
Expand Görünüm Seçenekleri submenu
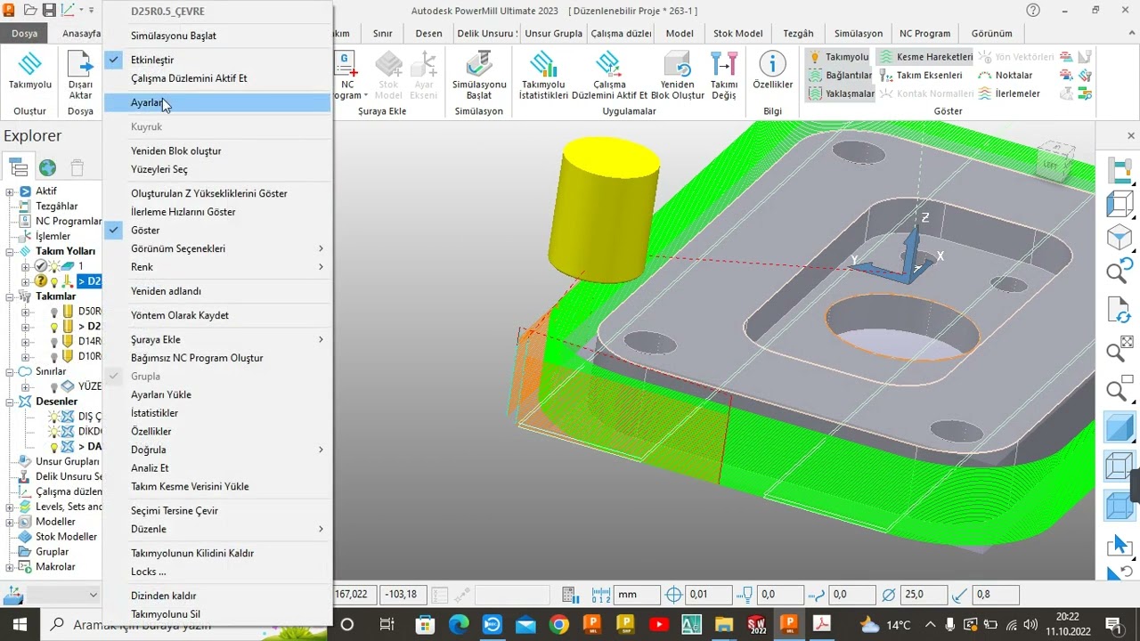pyautogui.click(x=217, y=248)
